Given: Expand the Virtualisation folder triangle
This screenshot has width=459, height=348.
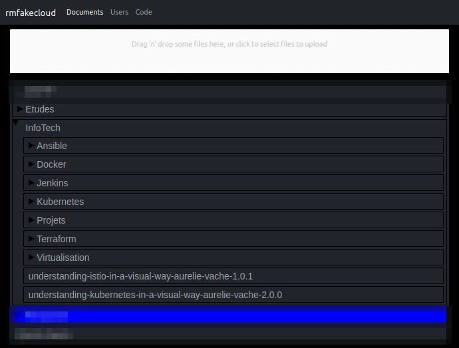Looking at the screenshot, I should pos(31,258).
